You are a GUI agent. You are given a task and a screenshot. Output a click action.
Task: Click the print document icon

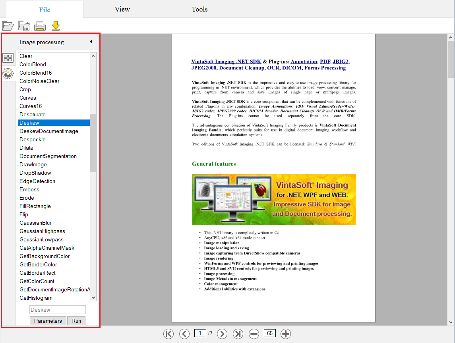click(40, 26)
